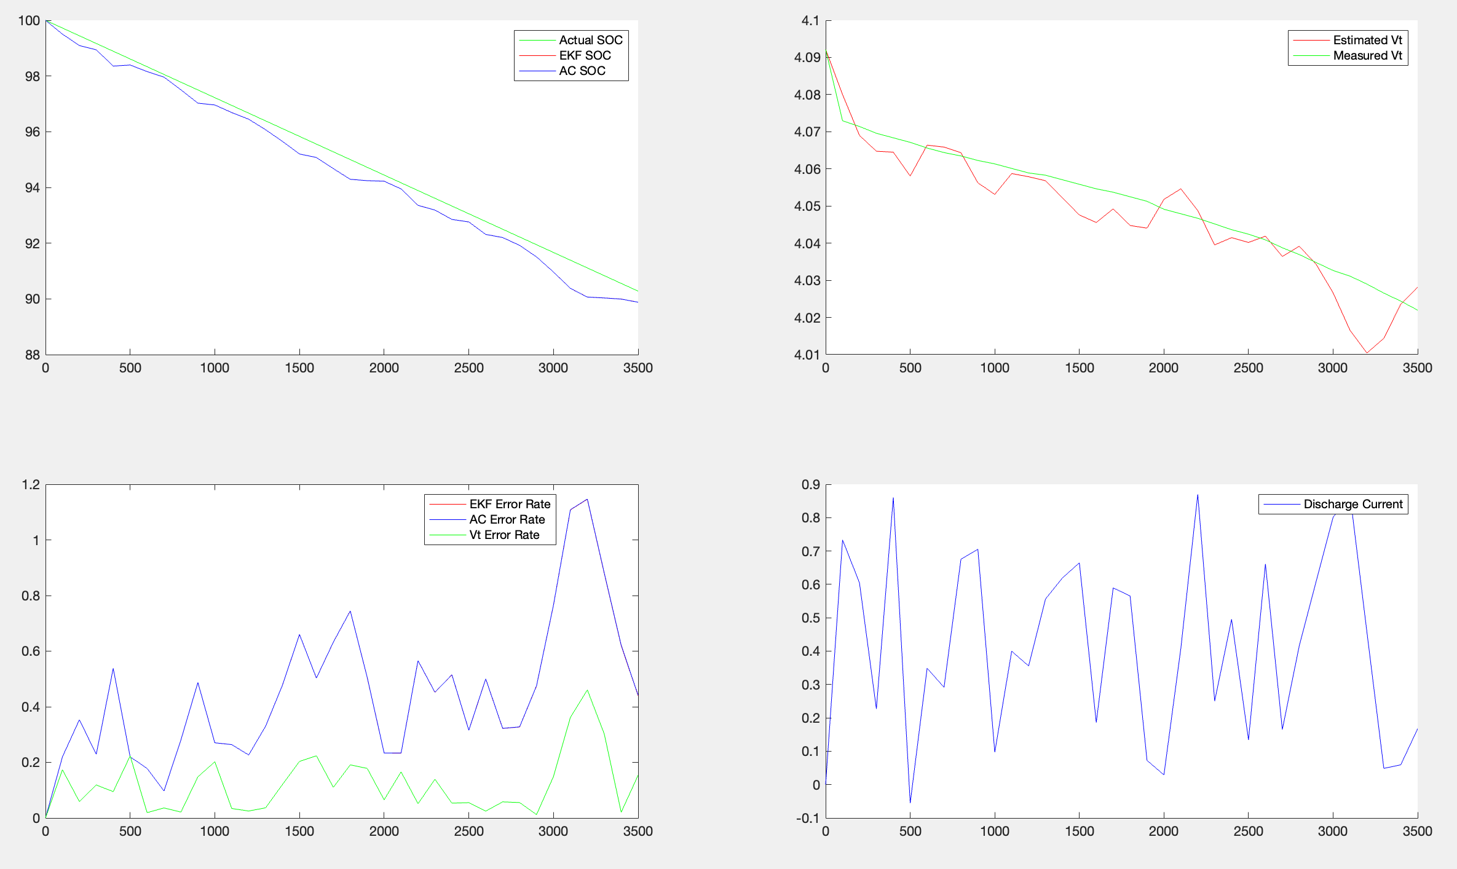Click the 1.2 tick label on error plot
Viewport: 1457px width, 869px height.
[x=31, y=485]
